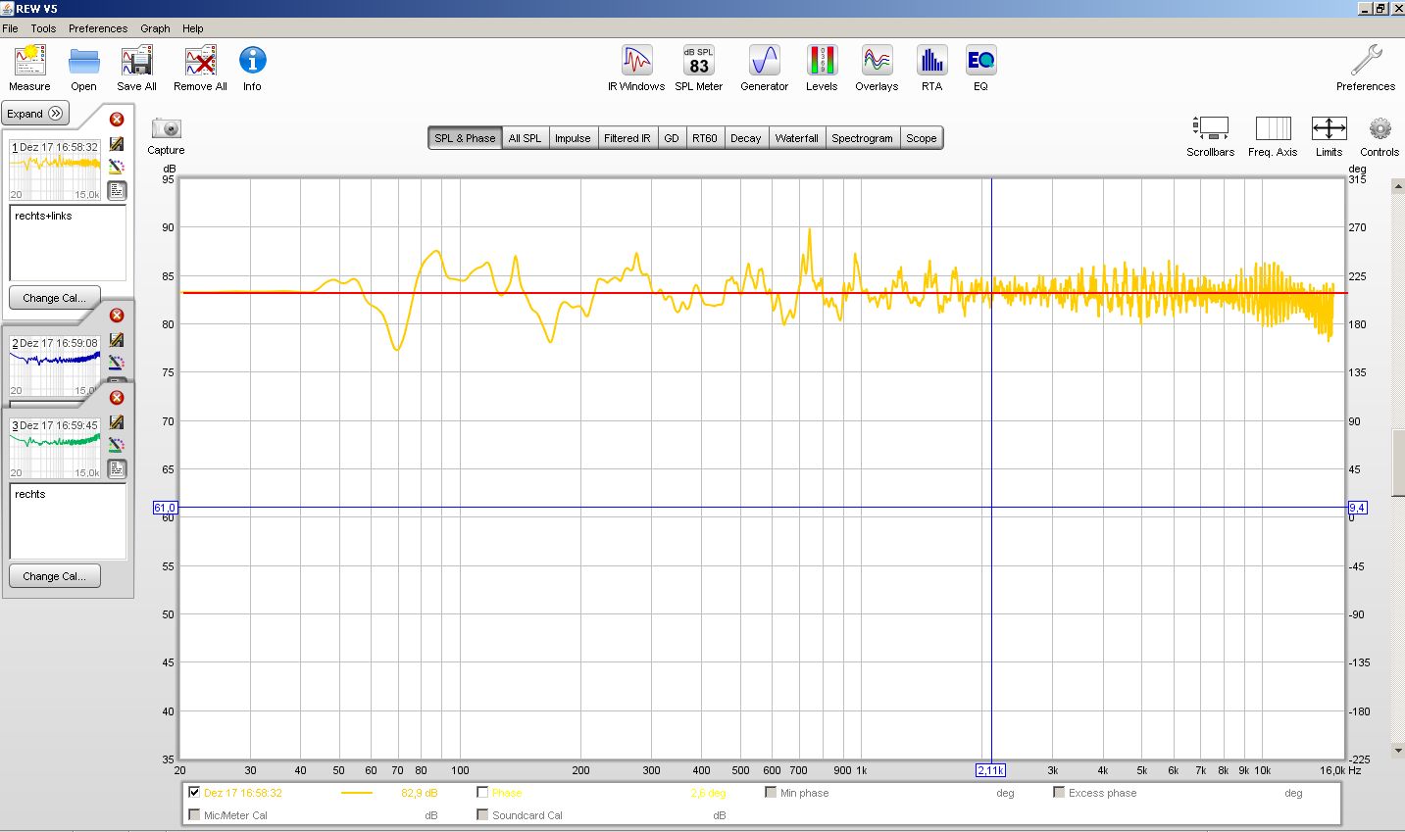Show measurement Info
The image size is (1405, 832).
[x=252, y=69]
